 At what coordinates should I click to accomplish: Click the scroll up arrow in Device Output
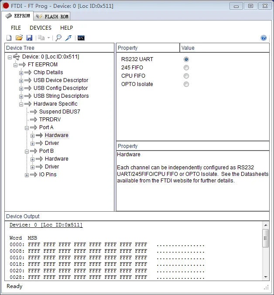pyautogui.click(x=266, y=225)
